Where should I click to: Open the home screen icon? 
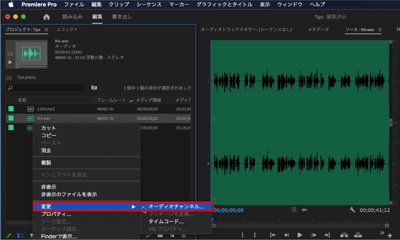[x=47, y=17]
